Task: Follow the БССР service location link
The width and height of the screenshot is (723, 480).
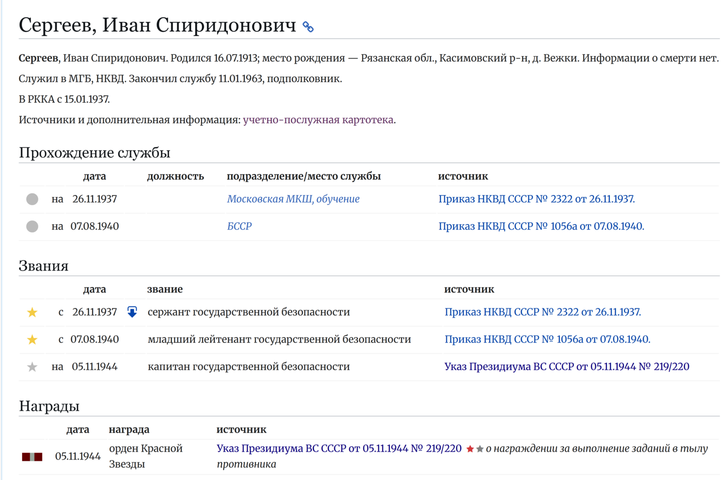Action: point(239,226)
